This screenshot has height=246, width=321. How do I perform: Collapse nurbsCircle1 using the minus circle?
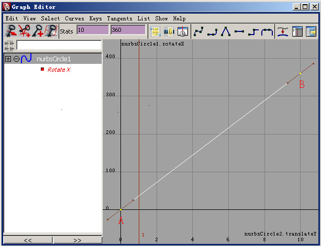(16, 59)
